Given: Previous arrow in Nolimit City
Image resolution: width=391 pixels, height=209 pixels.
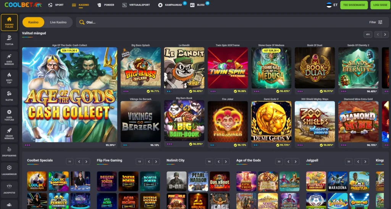Looking at the screenshot, I should pyautogui.click(x=219, y=162).
